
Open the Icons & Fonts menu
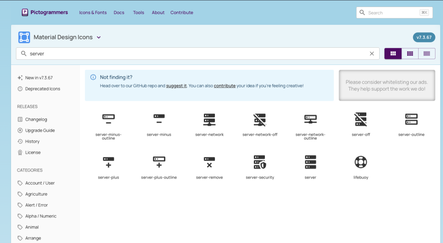click(93, 13)
